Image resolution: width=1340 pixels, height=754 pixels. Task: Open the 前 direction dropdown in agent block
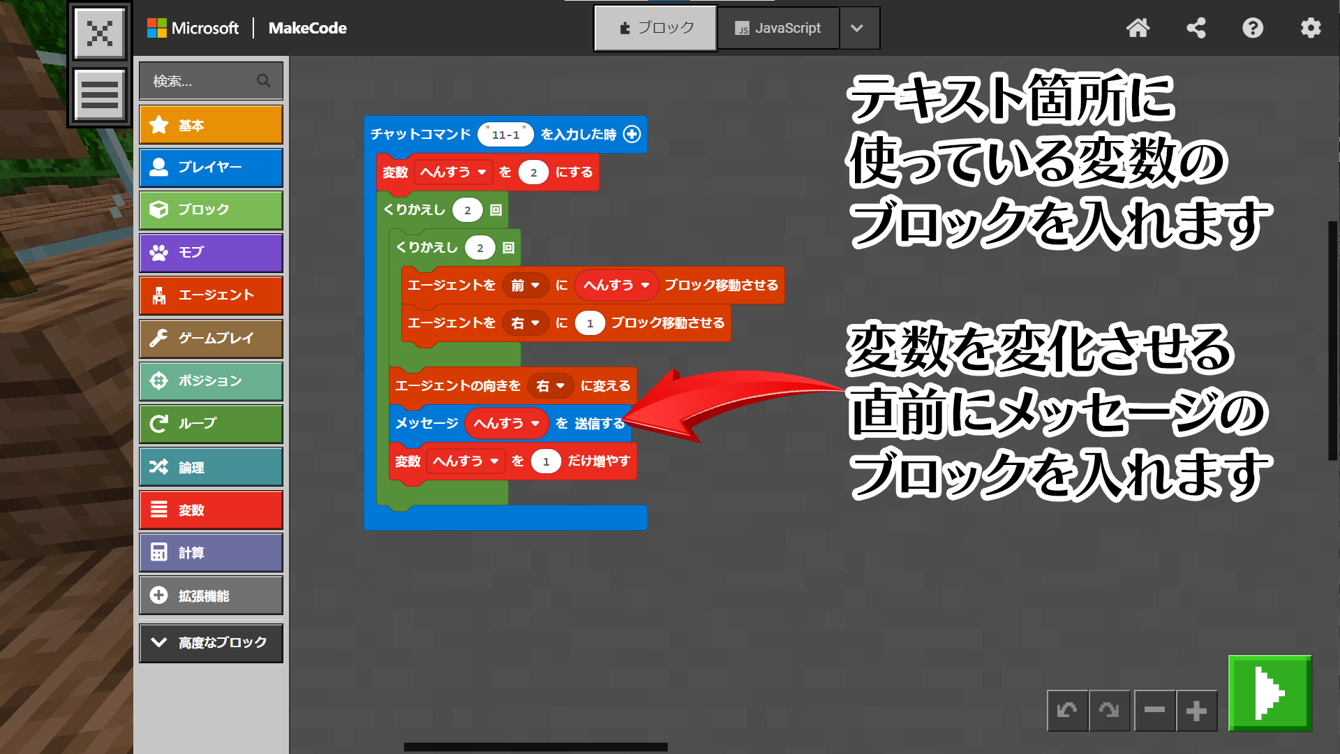(x=526, y=286)
